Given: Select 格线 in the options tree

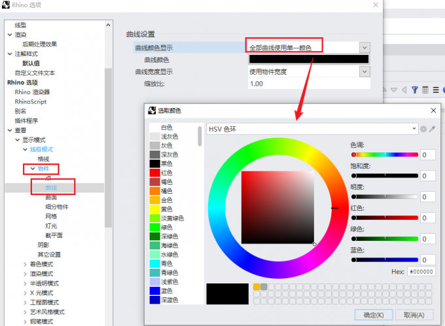Looking at the screenshot, I should 43,159.
